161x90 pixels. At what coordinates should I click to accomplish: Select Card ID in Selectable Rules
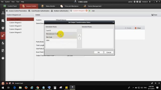61,30
